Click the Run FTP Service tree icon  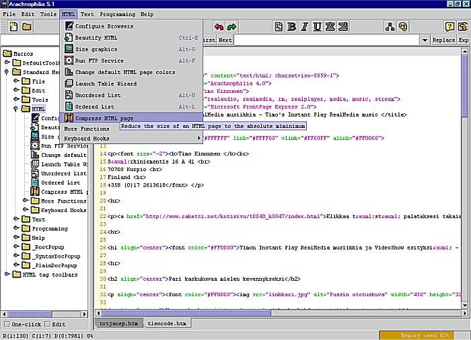[35, 146]
